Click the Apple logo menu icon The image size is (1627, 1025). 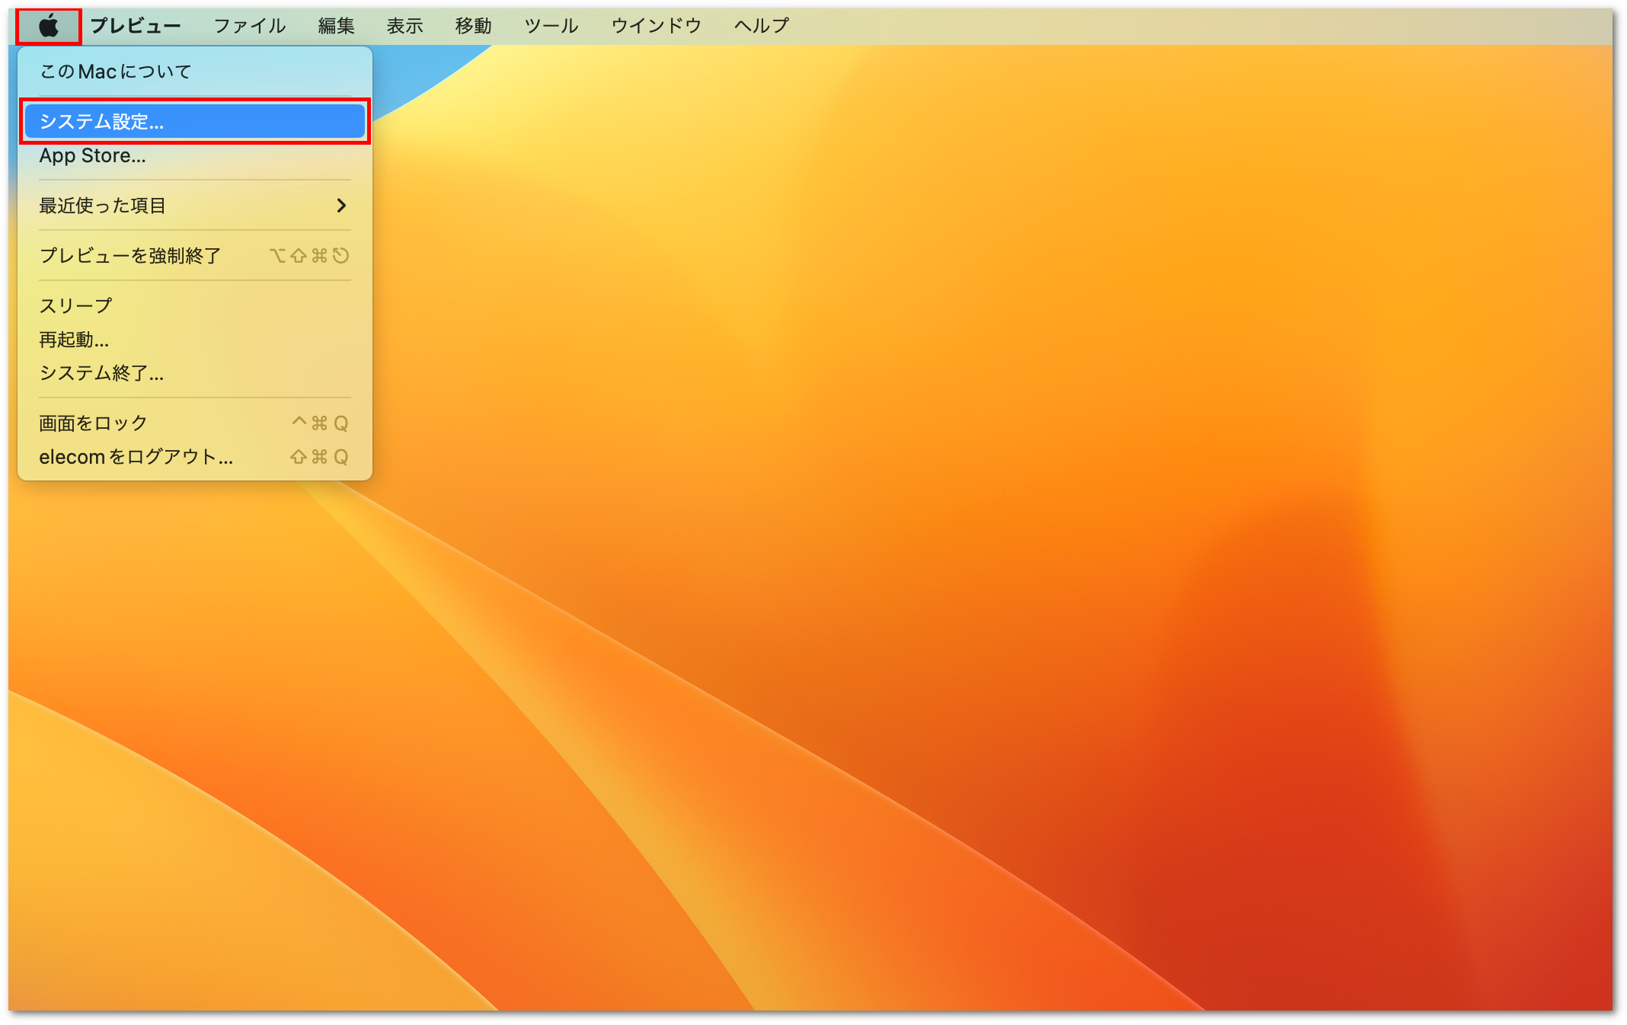pyautogui.click(x=49, y=27)
